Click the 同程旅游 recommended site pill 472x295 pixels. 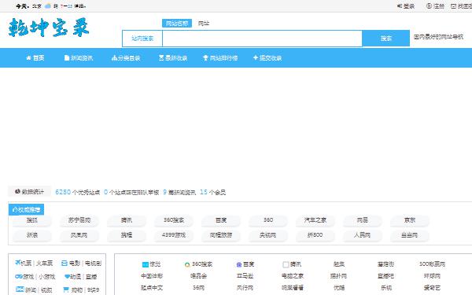pyautogui.click(x=221, y=235)
